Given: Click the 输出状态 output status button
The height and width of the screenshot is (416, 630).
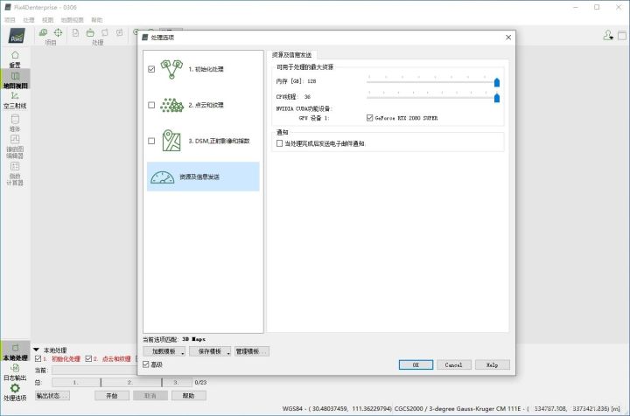Looking at the screenshot, I should pyautogui.click(x=52, y=396).
